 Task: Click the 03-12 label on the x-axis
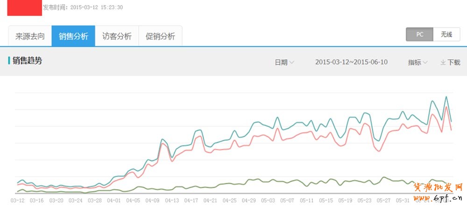[x=17, y=200]
